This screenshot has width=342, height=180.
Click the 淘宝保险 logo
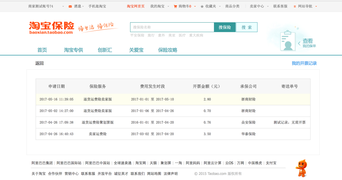point(52,28)
